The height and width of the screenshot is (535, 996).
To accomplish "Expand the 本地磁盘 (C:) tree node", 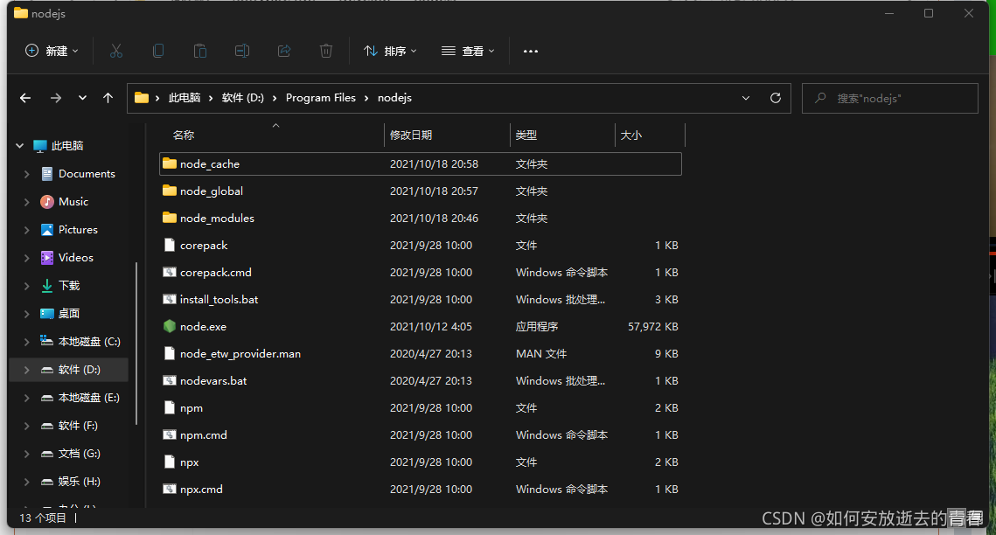I will click(27, 342).
